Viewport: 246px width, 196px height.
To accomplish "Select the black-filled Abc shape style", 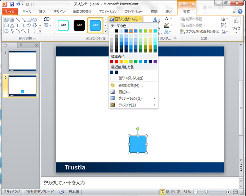I will [x=79, y=25].
